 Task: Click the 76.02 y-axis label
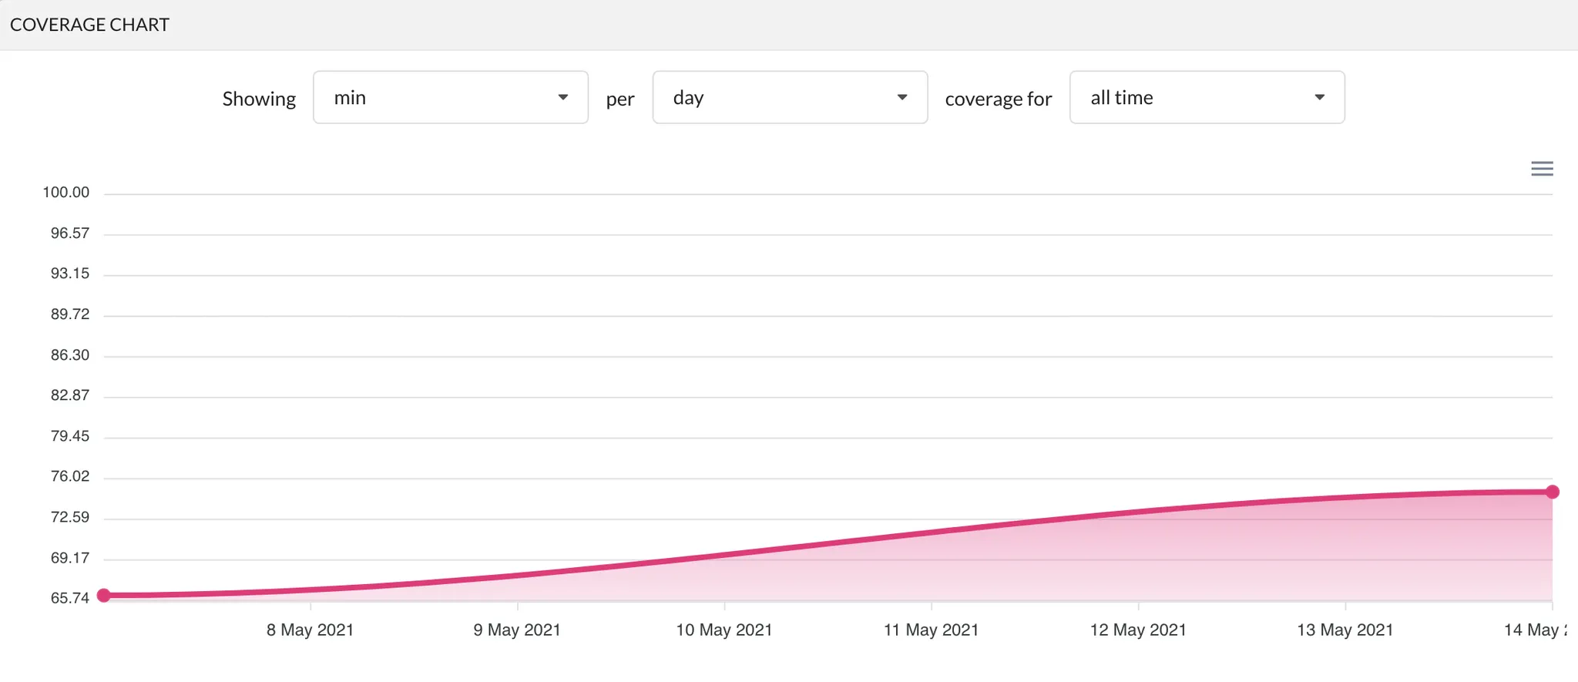coord(69,476)
